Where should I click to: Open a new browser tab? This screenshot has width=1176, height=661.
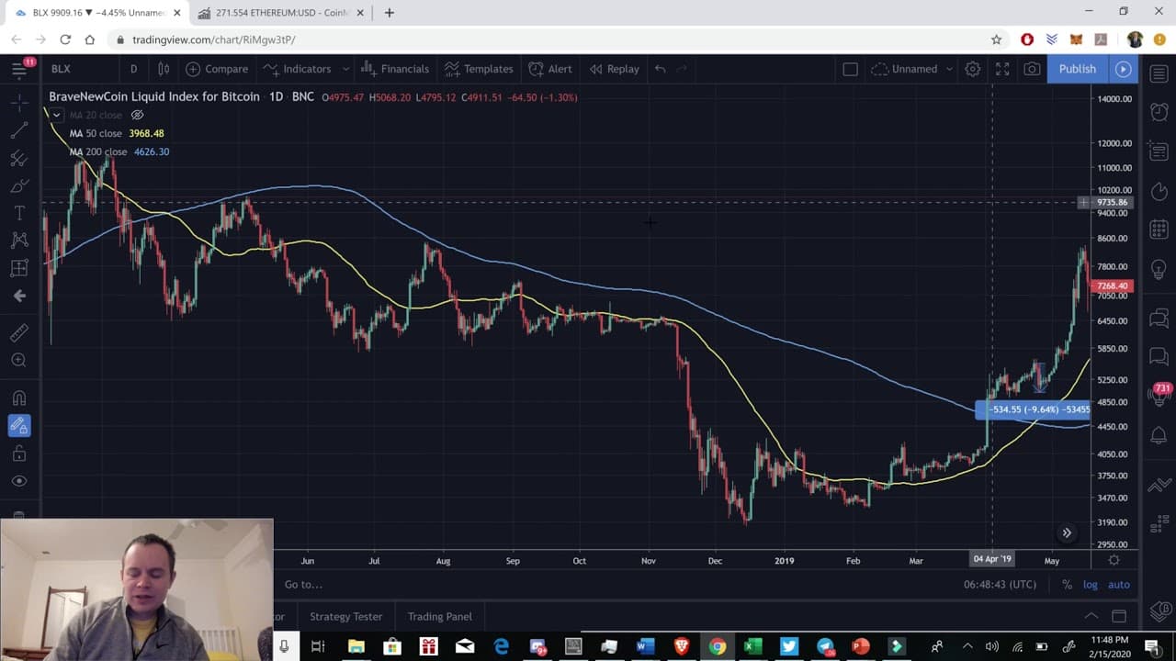click(390, 13)
